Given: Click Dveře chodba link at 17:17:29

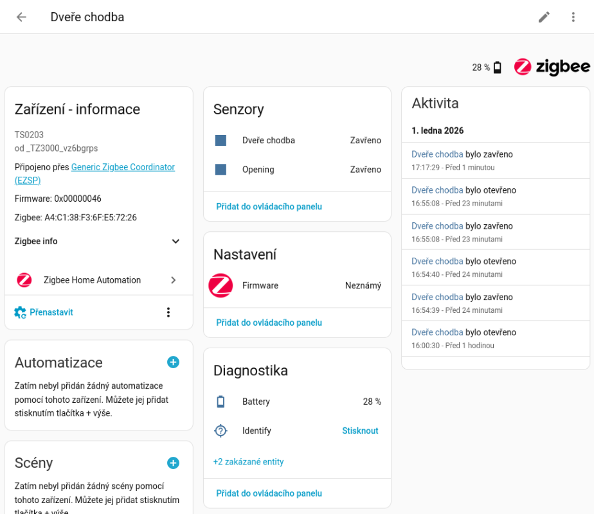Looking at the screenshot, I should [x=437, y=154].
